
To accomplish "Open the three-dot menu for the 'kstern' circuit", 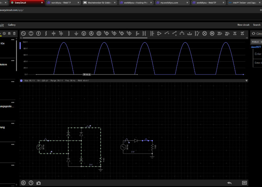I will click(13, 60).
